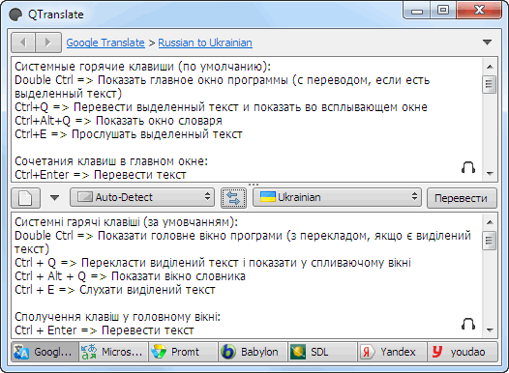509x373 pixels.
Task: Select the youdao service tab
Action: (x=463, y=352)
